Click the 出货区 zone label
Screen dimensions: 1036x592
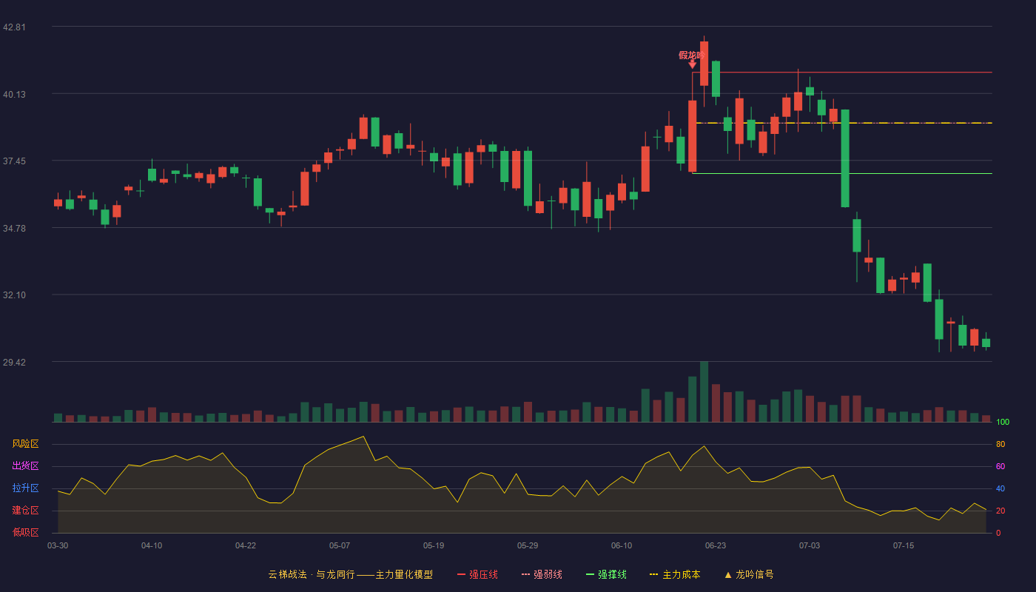pyautogui.click(x=25, y=466)
